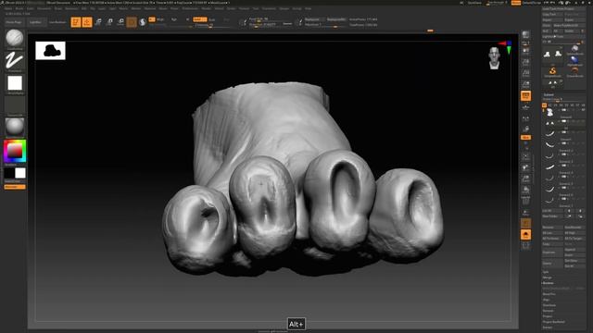
Task: Toggle Live Boolean rendering
Action: [57, 22]
